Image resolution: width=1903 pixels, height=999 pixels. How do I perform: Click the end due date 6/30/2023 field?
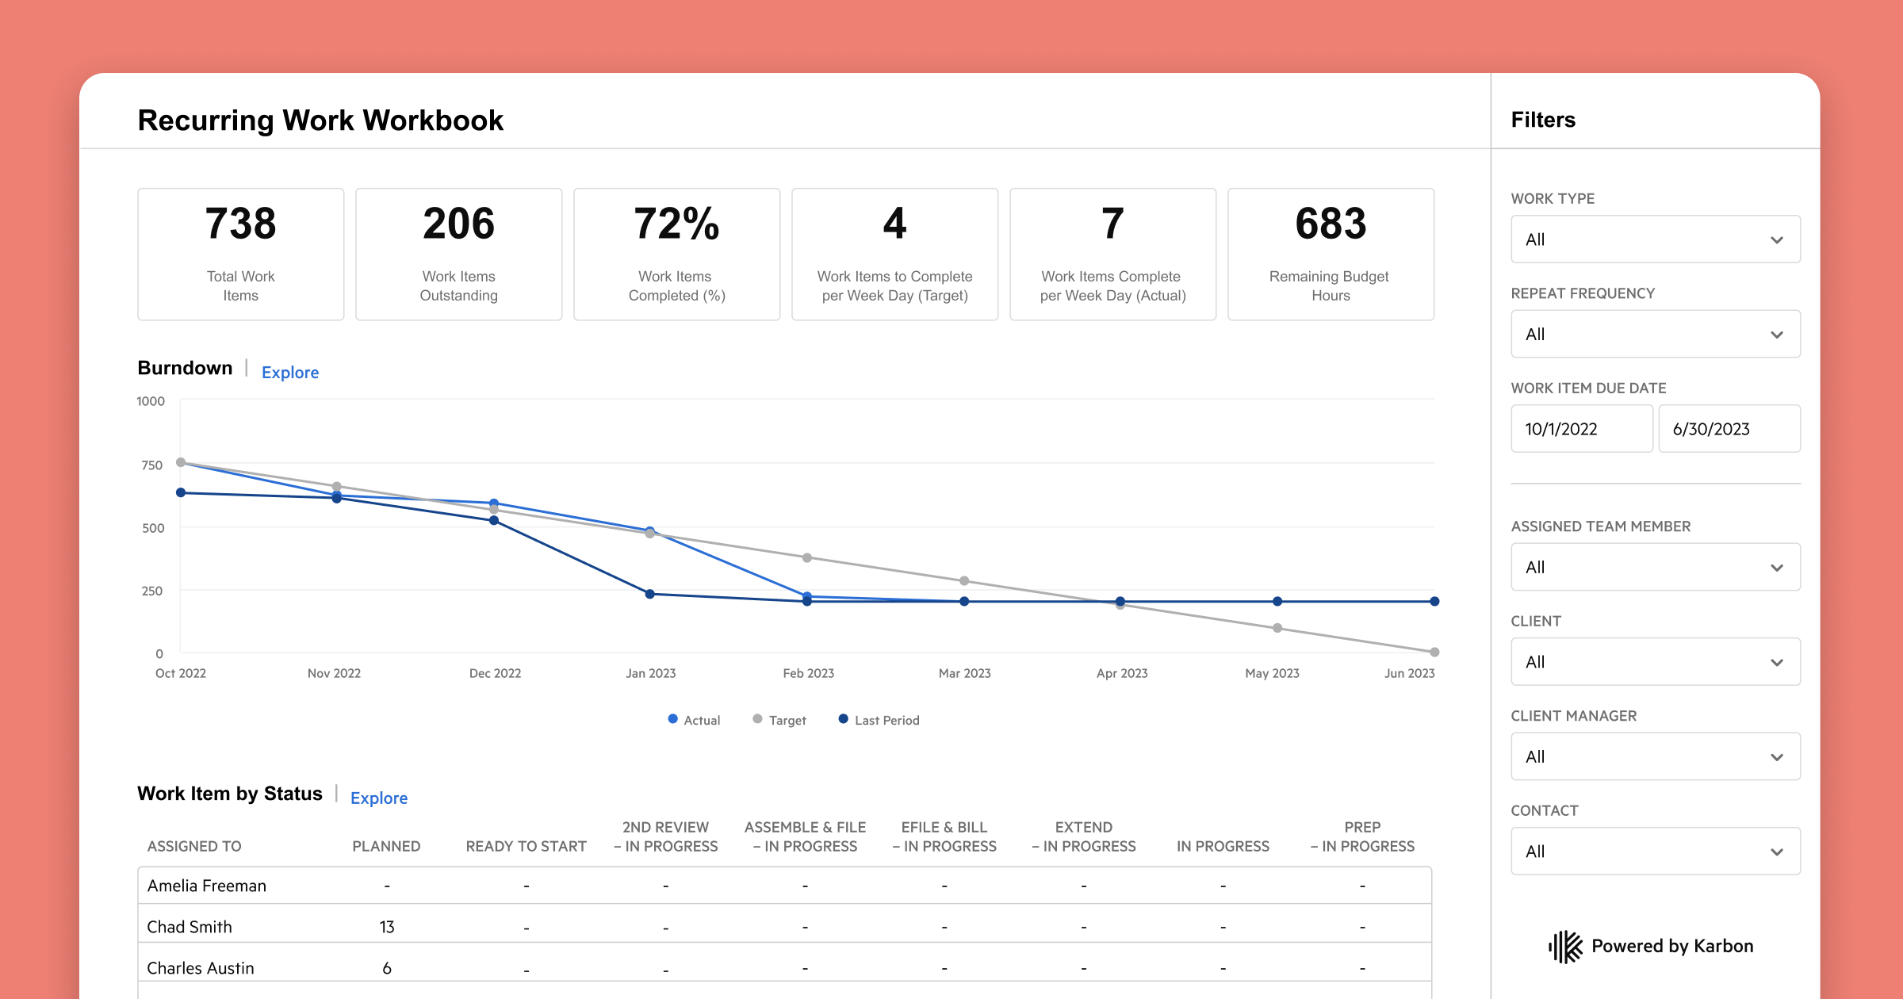coord(1729,429)
